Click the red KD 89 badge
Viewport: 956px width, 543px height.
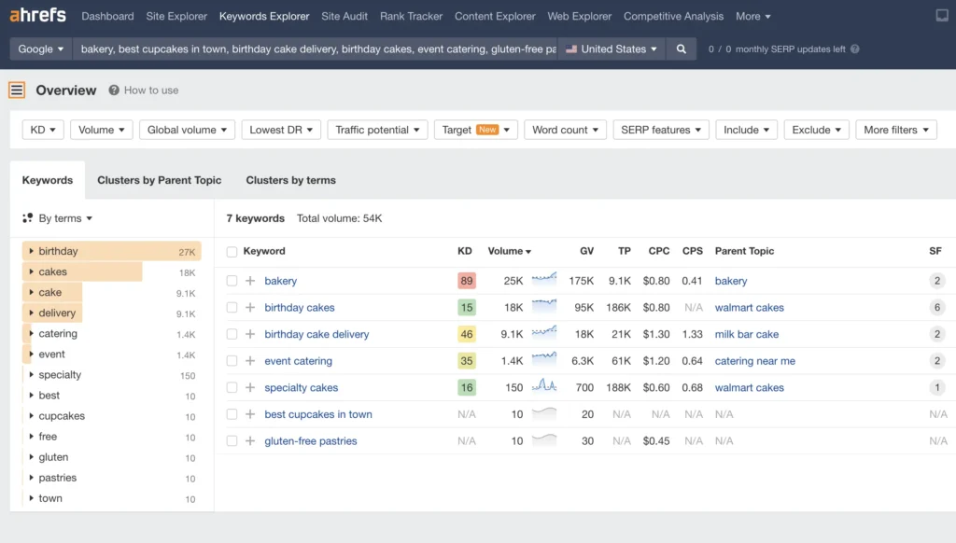point(467,281)
